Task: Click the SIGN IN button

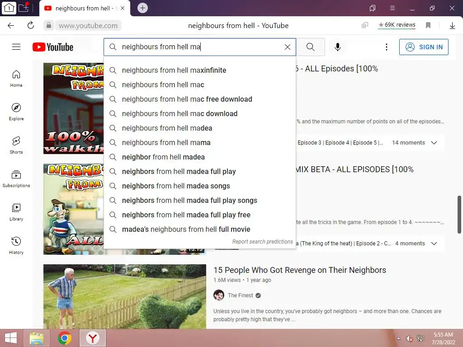Action: tap(424, 47)
